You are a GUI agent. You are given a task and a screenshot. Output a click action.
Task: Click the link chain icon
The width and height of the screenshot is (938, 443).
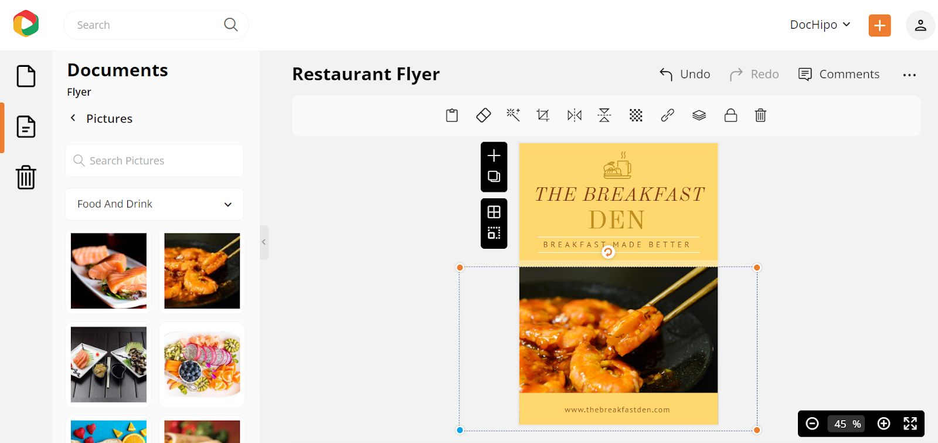pos(667,116)
